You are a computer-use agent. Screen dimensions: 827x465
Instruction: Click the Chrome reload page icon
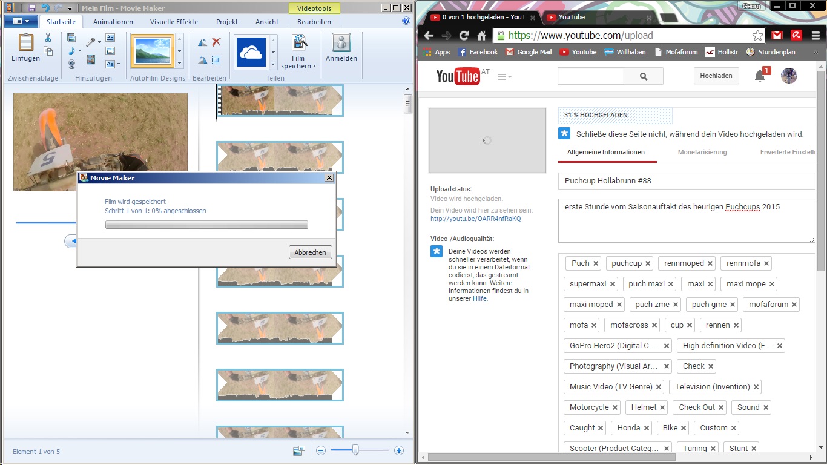click(464, 36)
